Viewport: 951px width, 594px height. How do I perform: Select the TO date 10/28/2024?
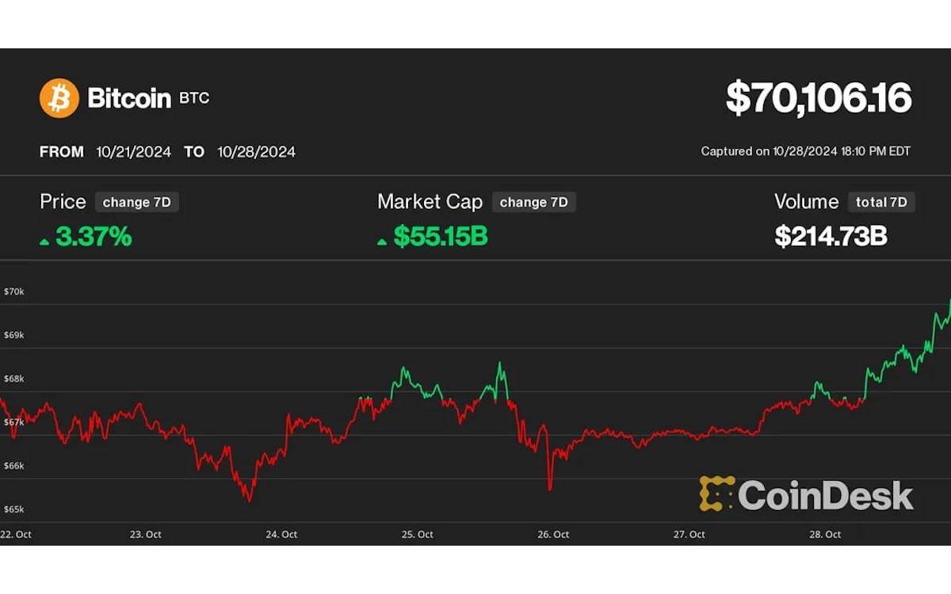[x=256, y=152]
